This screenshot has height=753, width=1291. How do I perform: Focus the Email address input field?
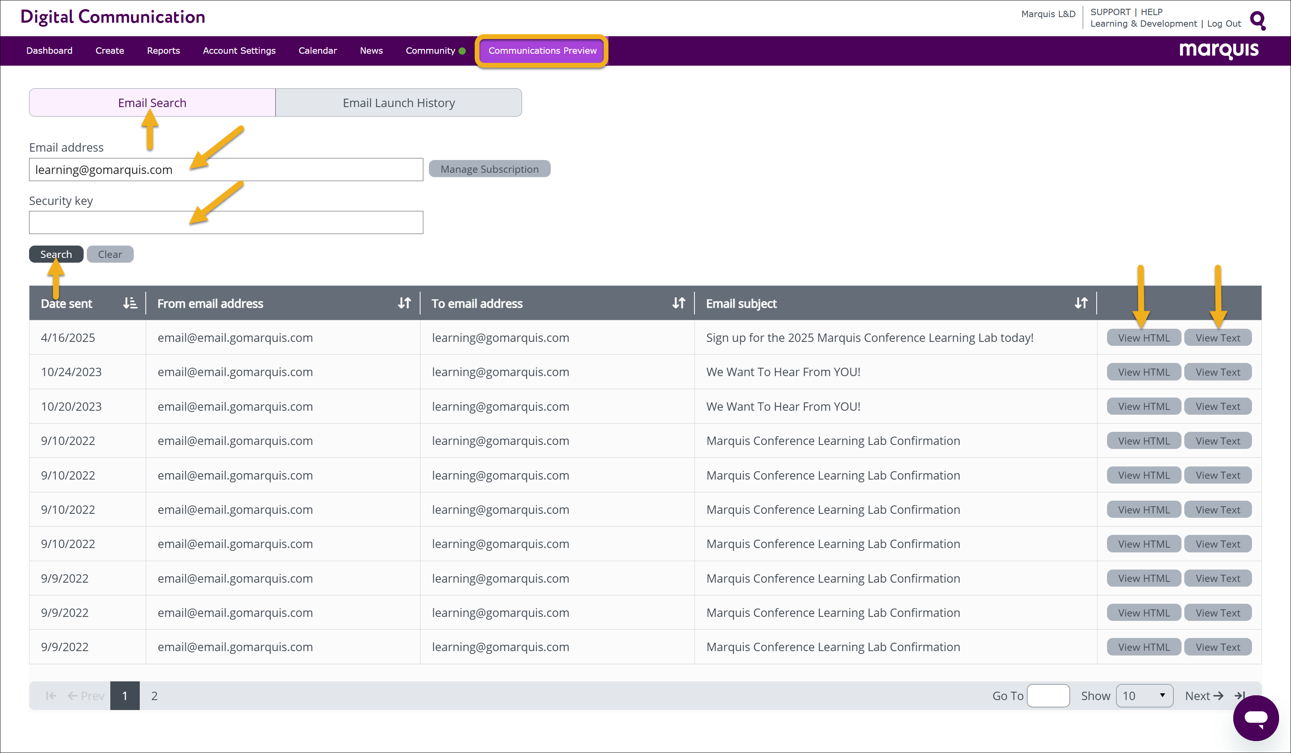pyautogui.click(x=226, y=170)
